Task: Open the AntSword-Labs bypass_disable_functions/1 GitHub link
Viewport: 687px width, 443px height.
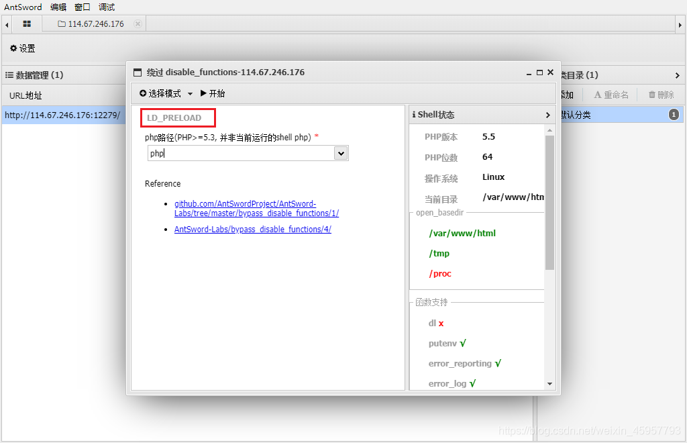Action: [256, 209]
